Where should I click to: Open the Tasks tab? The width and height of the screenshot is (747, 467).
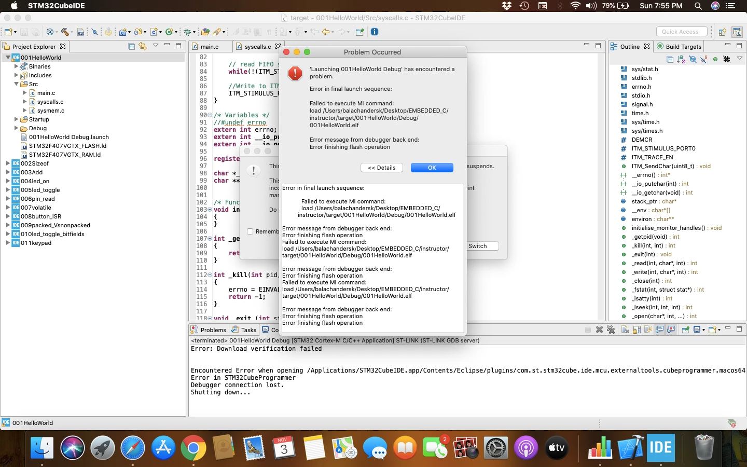click(x=244, y=330)
